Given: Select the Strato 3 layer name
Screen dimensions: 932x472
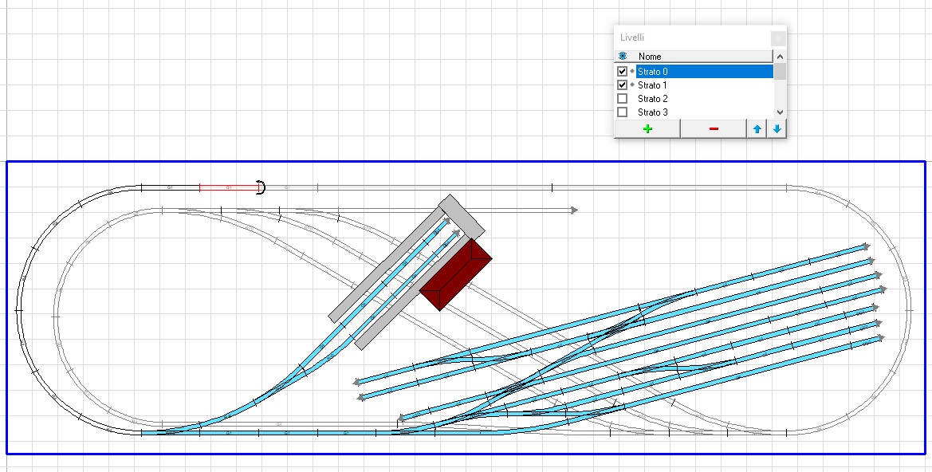Looking at the screenshot, I should 652,112.
